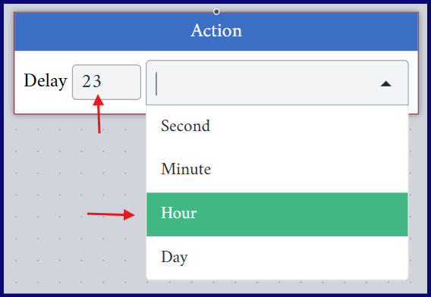Click the Action title text

coord(216,30)
